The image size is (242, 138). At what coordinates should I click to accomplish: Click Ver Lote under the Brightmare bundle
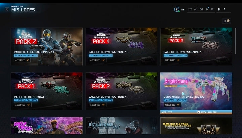(x=167, y=112)
